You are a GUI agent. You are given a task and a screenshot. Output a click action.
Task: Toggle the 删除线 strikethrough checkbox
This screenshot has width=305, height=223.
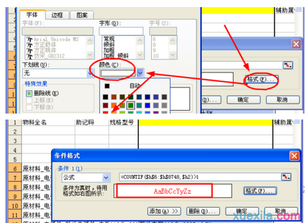[x=29, y=93]
